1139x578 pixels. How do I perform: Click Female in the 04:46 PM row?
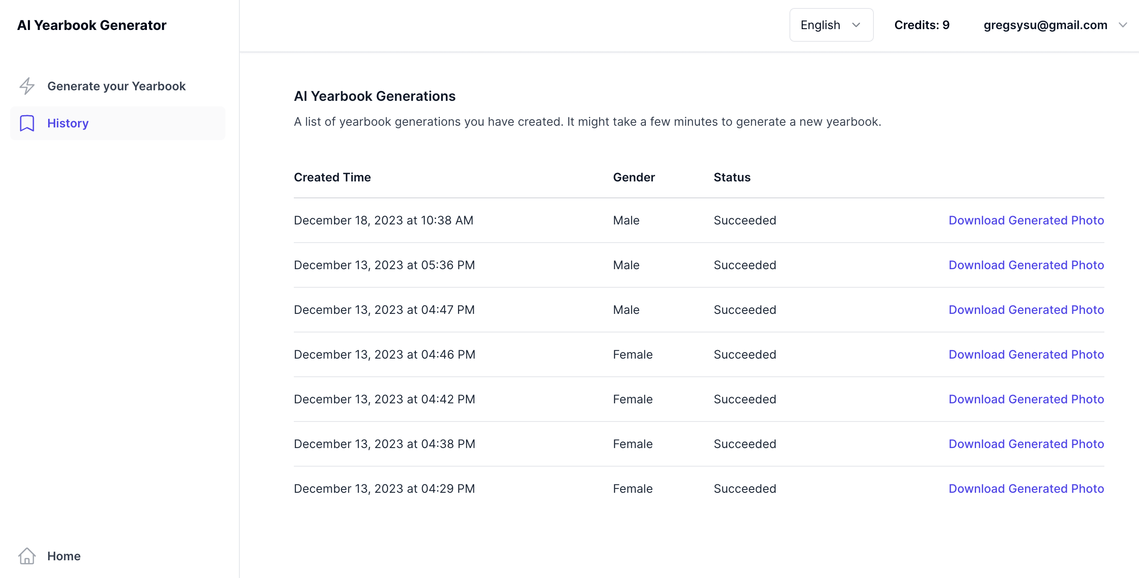coord(633,354)
